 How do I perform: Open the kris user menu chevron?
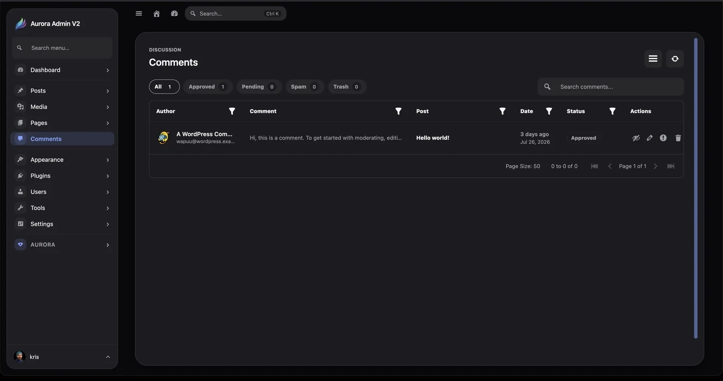pos(108,357)
